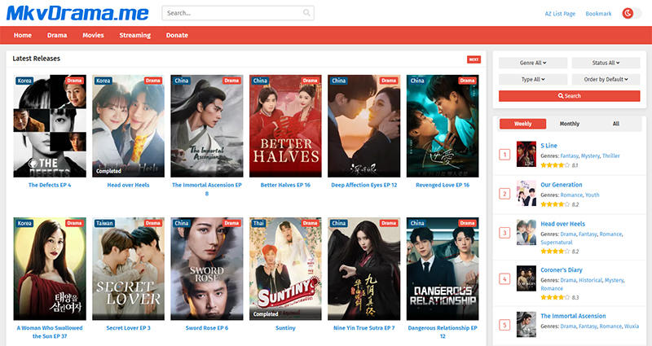The height and width of the screenshot is (346, 652).
Task: Click the Revenged Love EP 16 link
Action: 443,185
